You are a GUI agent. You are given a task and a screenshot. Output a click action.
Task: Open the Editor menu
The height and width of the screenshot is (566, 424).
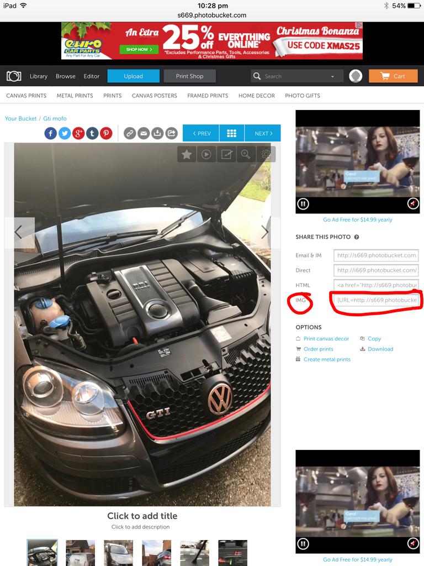point(92,76)
